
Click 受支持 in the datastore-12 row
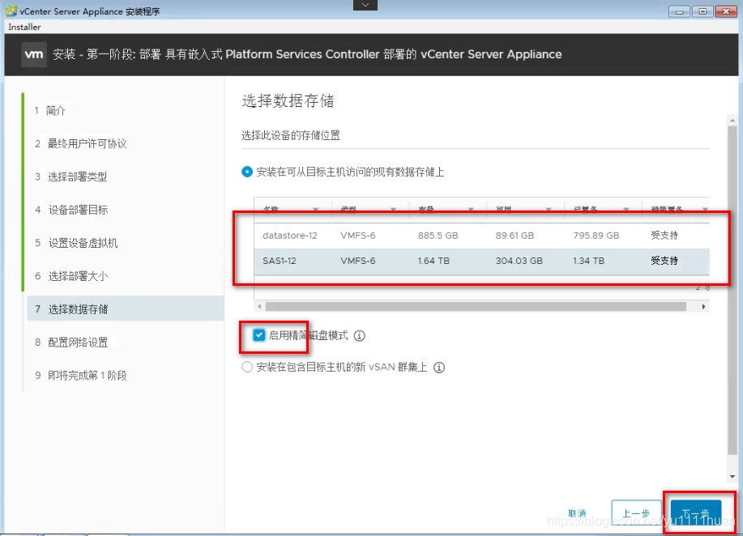(x=664, y=236)
